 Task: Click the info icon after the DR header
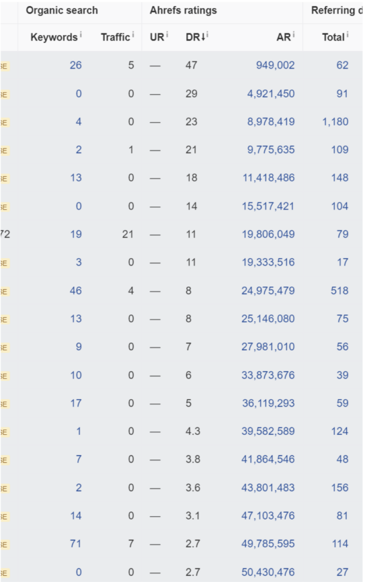(x=207, y=35)
